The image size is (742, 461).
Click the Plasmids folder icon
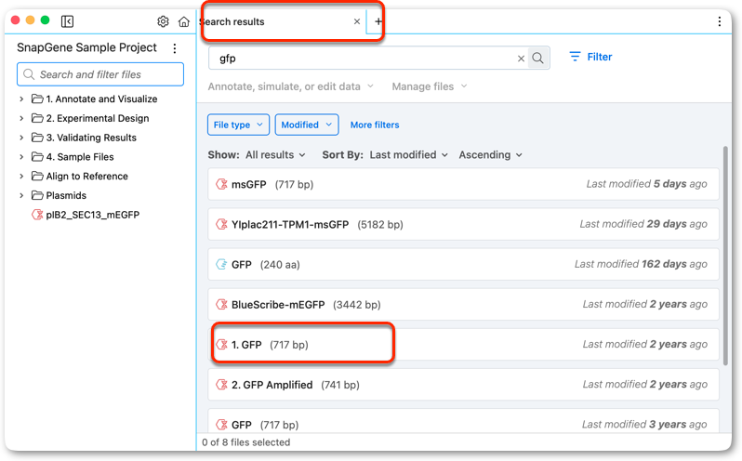point(37,195)
